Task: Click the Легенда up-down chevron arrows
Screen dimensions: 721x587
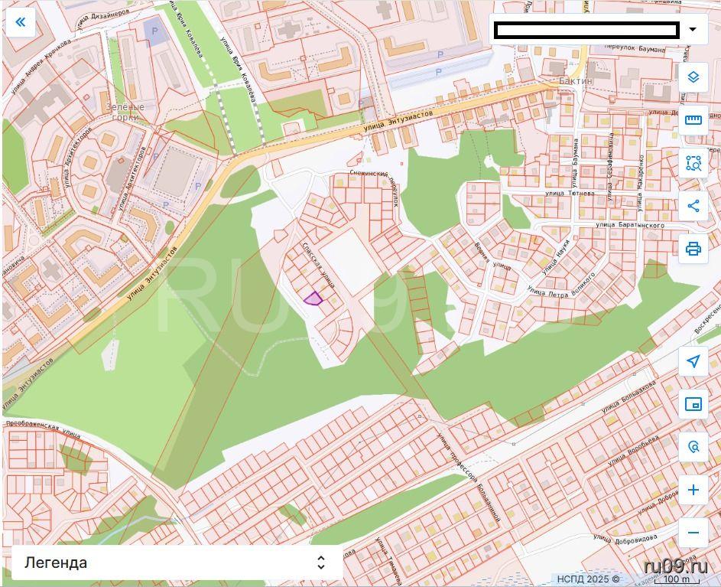Action: point(321,563)
